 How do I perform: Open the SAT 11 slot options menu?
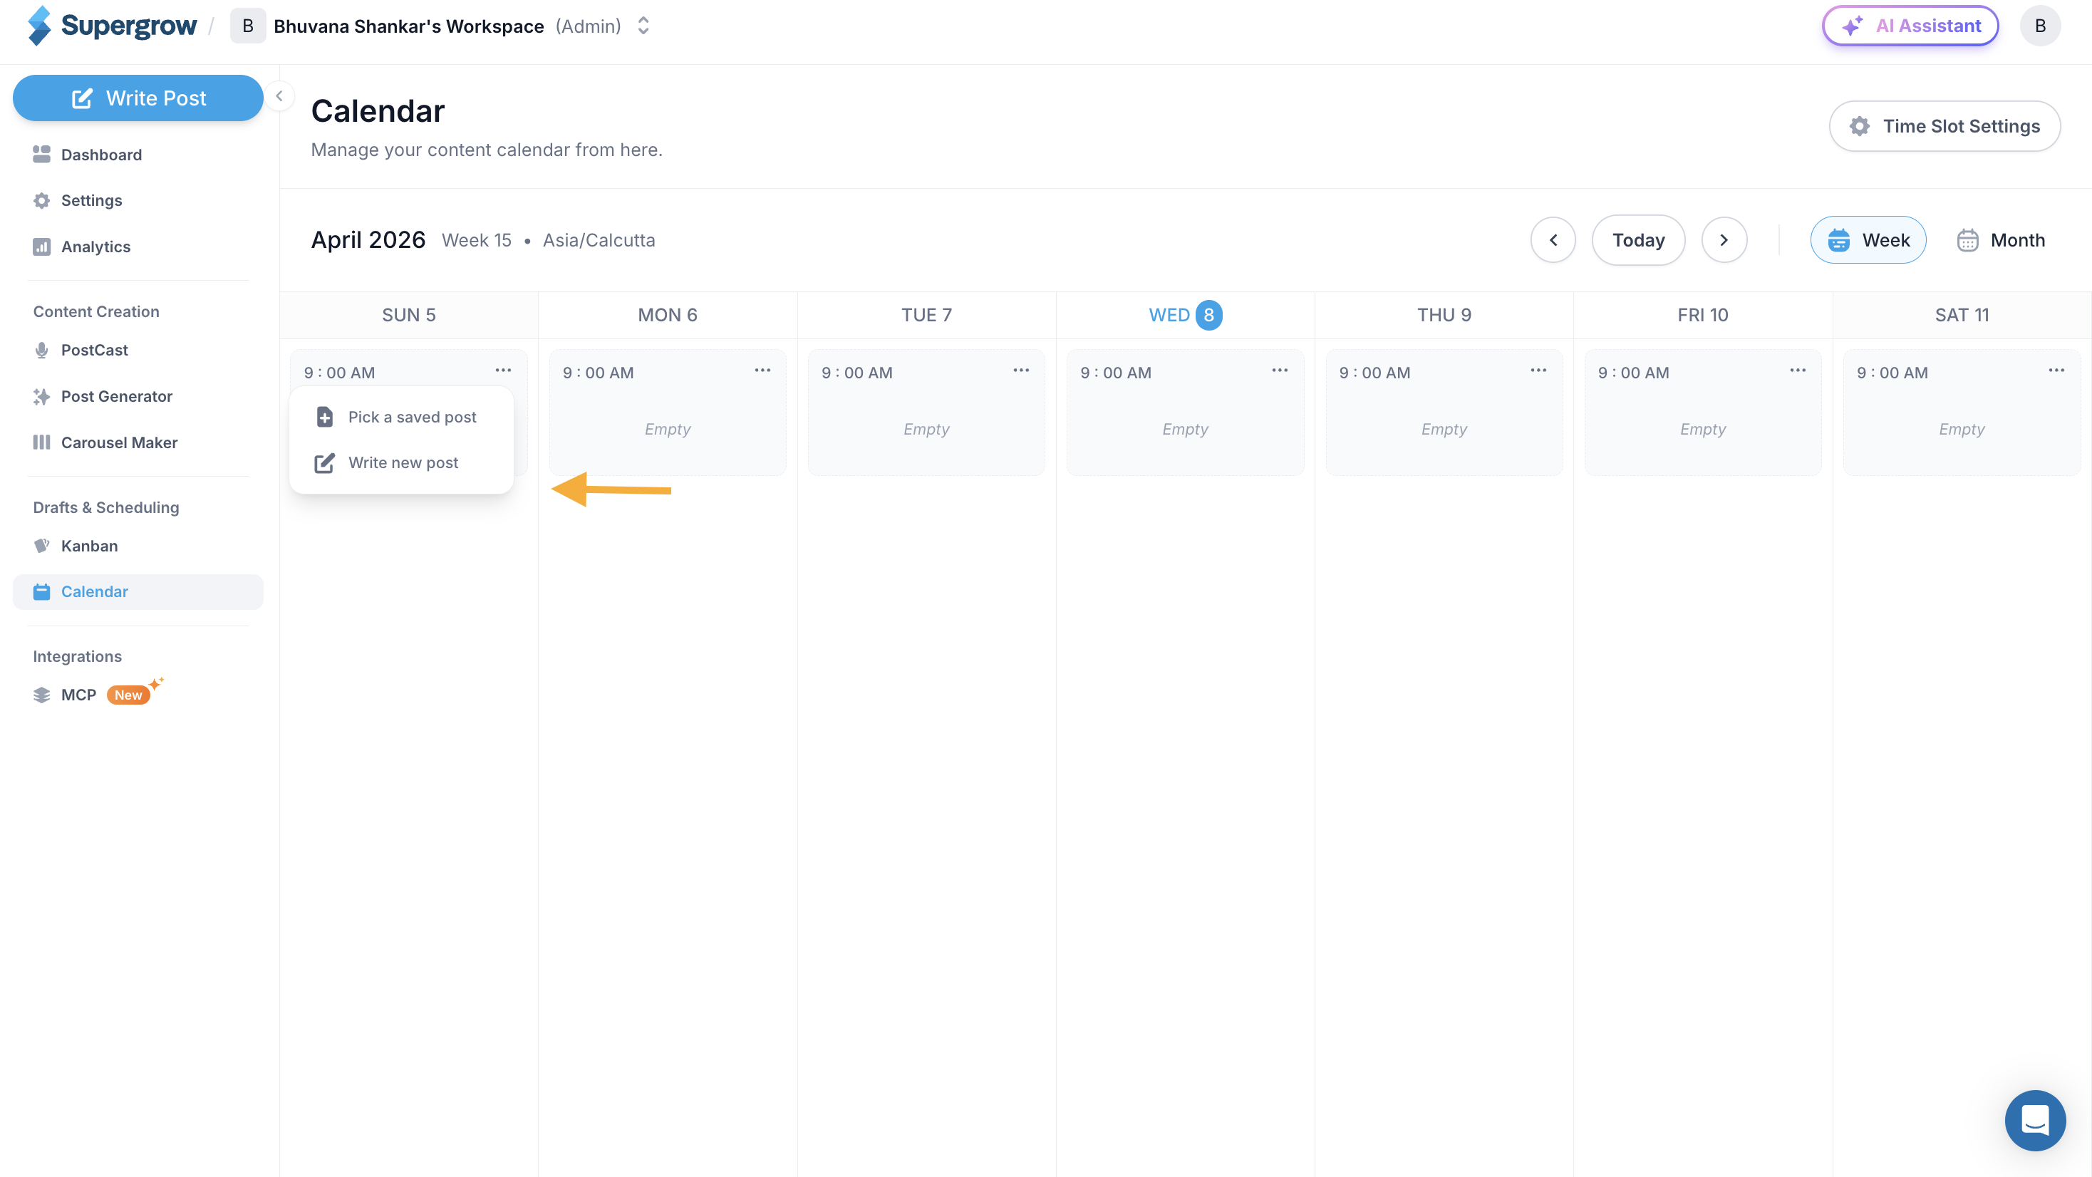pyautogui.click(x=2056, y=370)
